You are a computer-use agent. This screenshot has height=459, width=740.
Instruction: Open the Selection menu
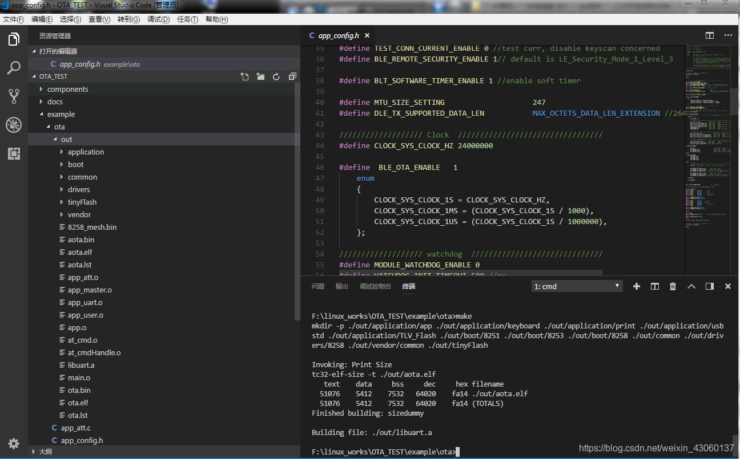pos(70,19)
